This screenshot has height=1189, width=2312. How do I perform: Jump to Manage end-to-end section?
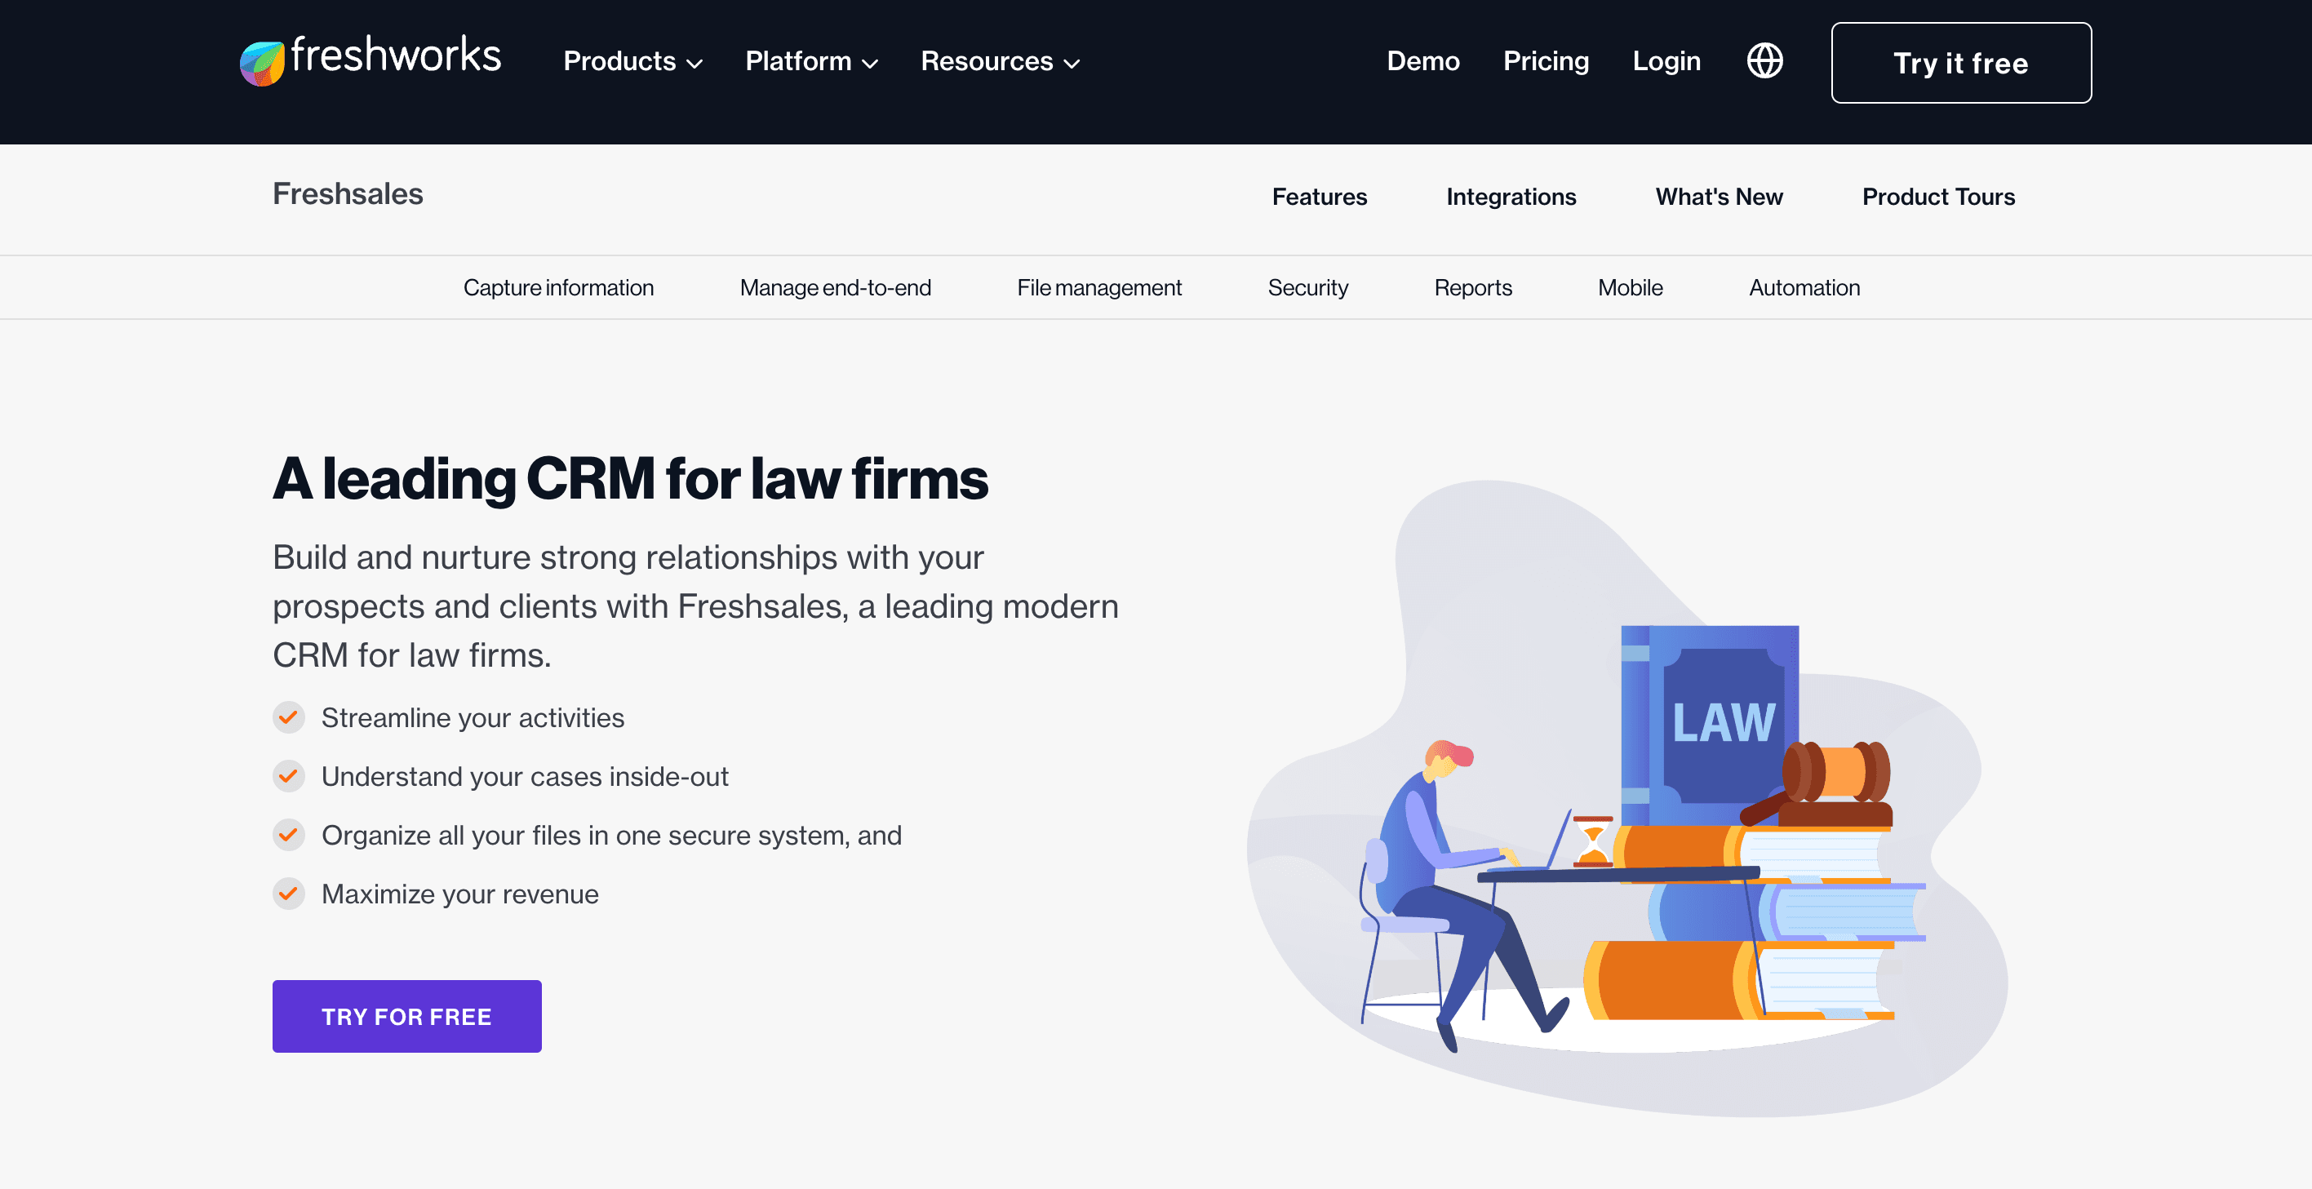tap(835, 288)
